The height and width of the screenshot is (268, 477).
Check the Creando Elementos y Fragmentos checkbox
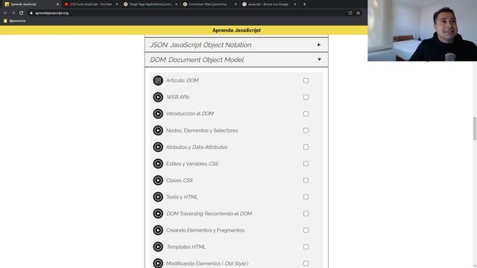point(306,230)
